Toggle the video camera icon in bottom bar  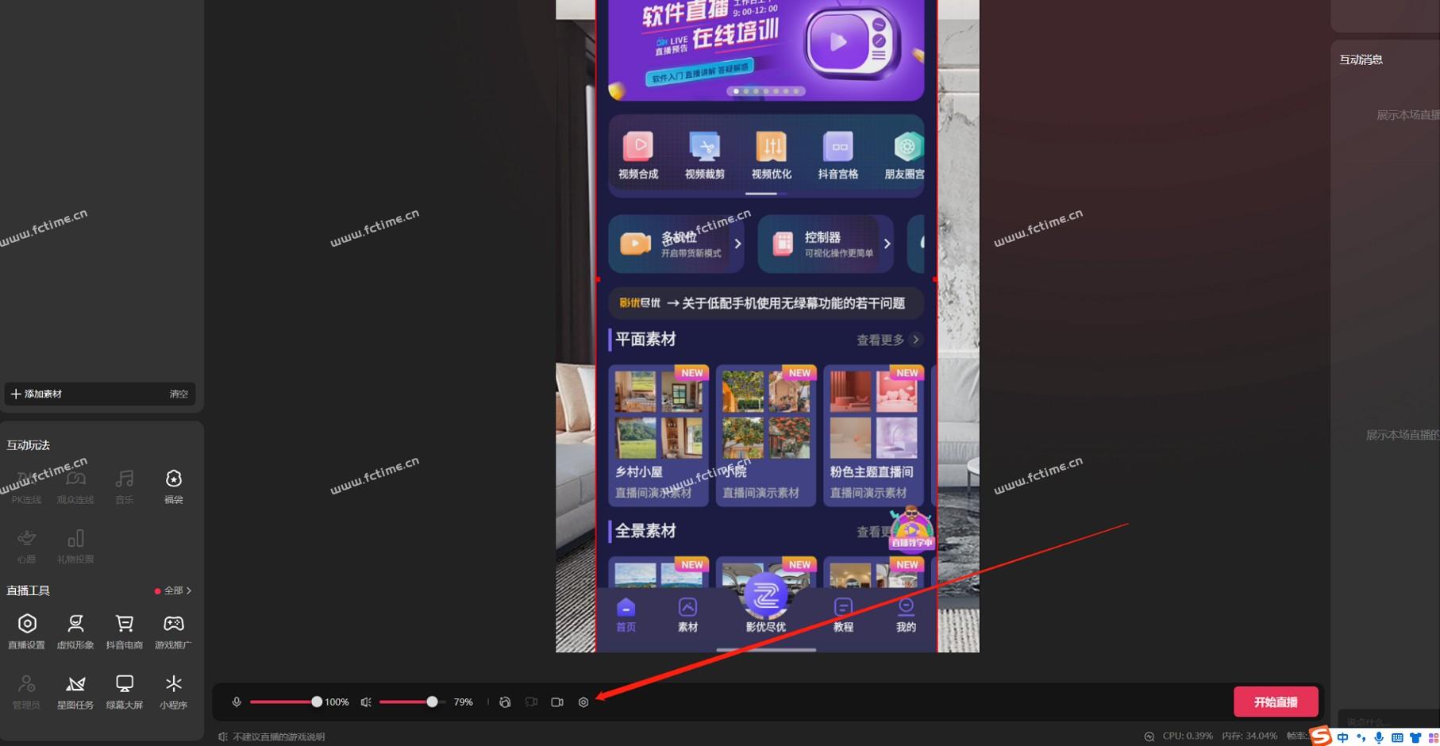[557, 702]
